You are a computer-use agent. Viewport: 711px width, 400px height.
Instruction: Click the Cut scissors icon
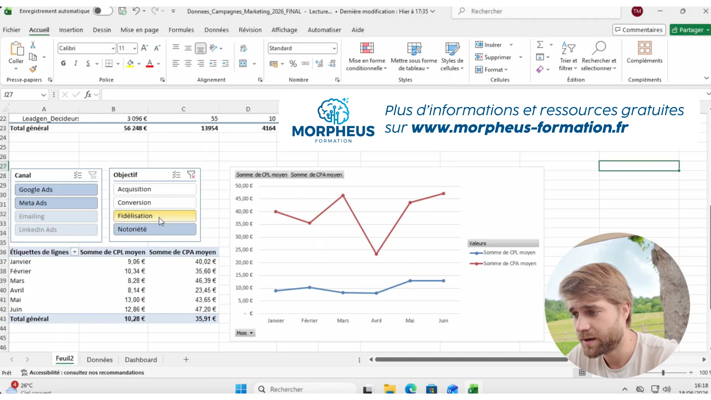(33, 45)
